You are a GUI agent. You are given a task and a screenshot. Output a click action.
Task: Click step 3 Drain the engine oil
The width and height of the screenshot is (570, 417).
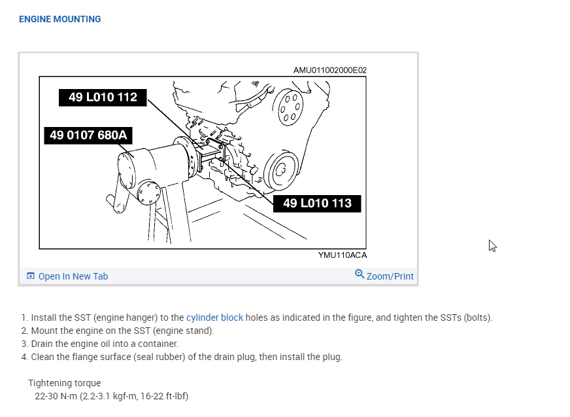(105, 344)
